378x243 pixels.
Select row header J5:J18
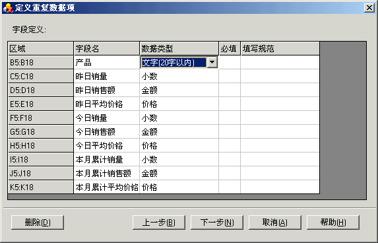point(41,173)
